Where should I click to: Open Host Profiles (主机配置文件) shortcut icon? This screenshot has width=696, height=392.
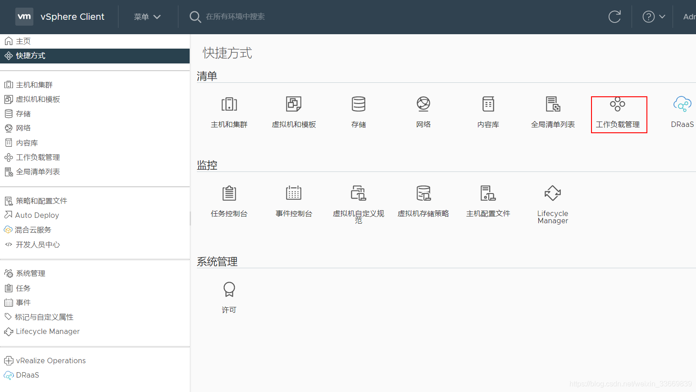pyautogui.click(x=488, y=194)
